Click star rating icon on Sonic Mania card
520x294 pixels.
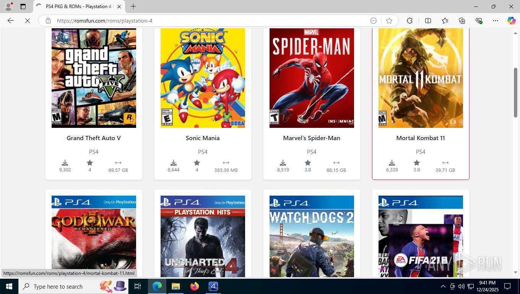point(197,163)
